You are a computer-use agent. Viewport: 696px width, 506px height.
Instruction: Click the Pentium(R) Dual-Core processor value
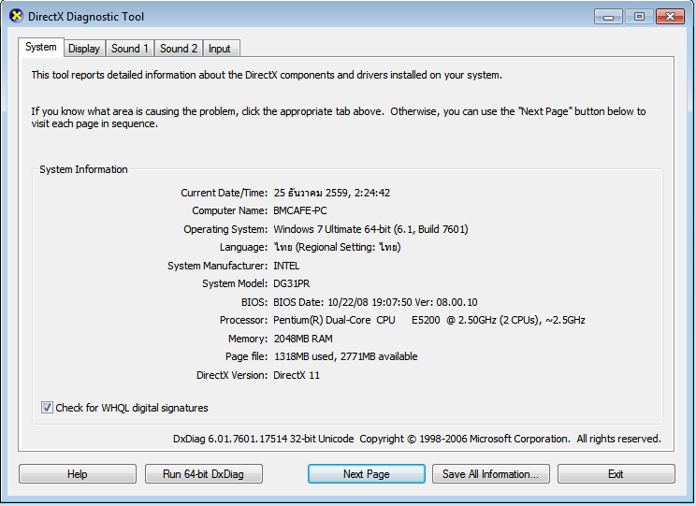pos(428,320)
